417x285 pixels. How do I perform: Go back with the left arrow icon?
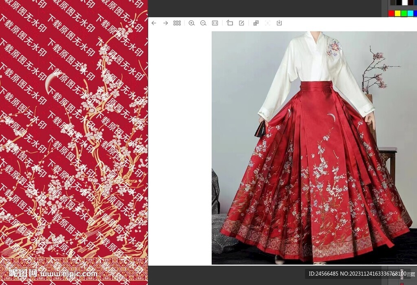154,23
